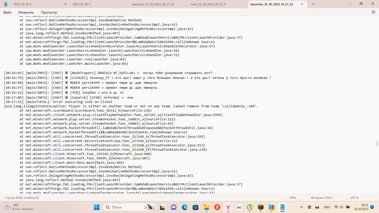Open the Файл menu
The image size is (379, 213).
[7, 13]
